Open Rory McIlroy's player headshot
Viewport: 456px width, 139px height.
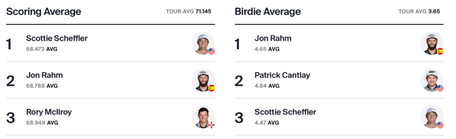pos(203,117)
